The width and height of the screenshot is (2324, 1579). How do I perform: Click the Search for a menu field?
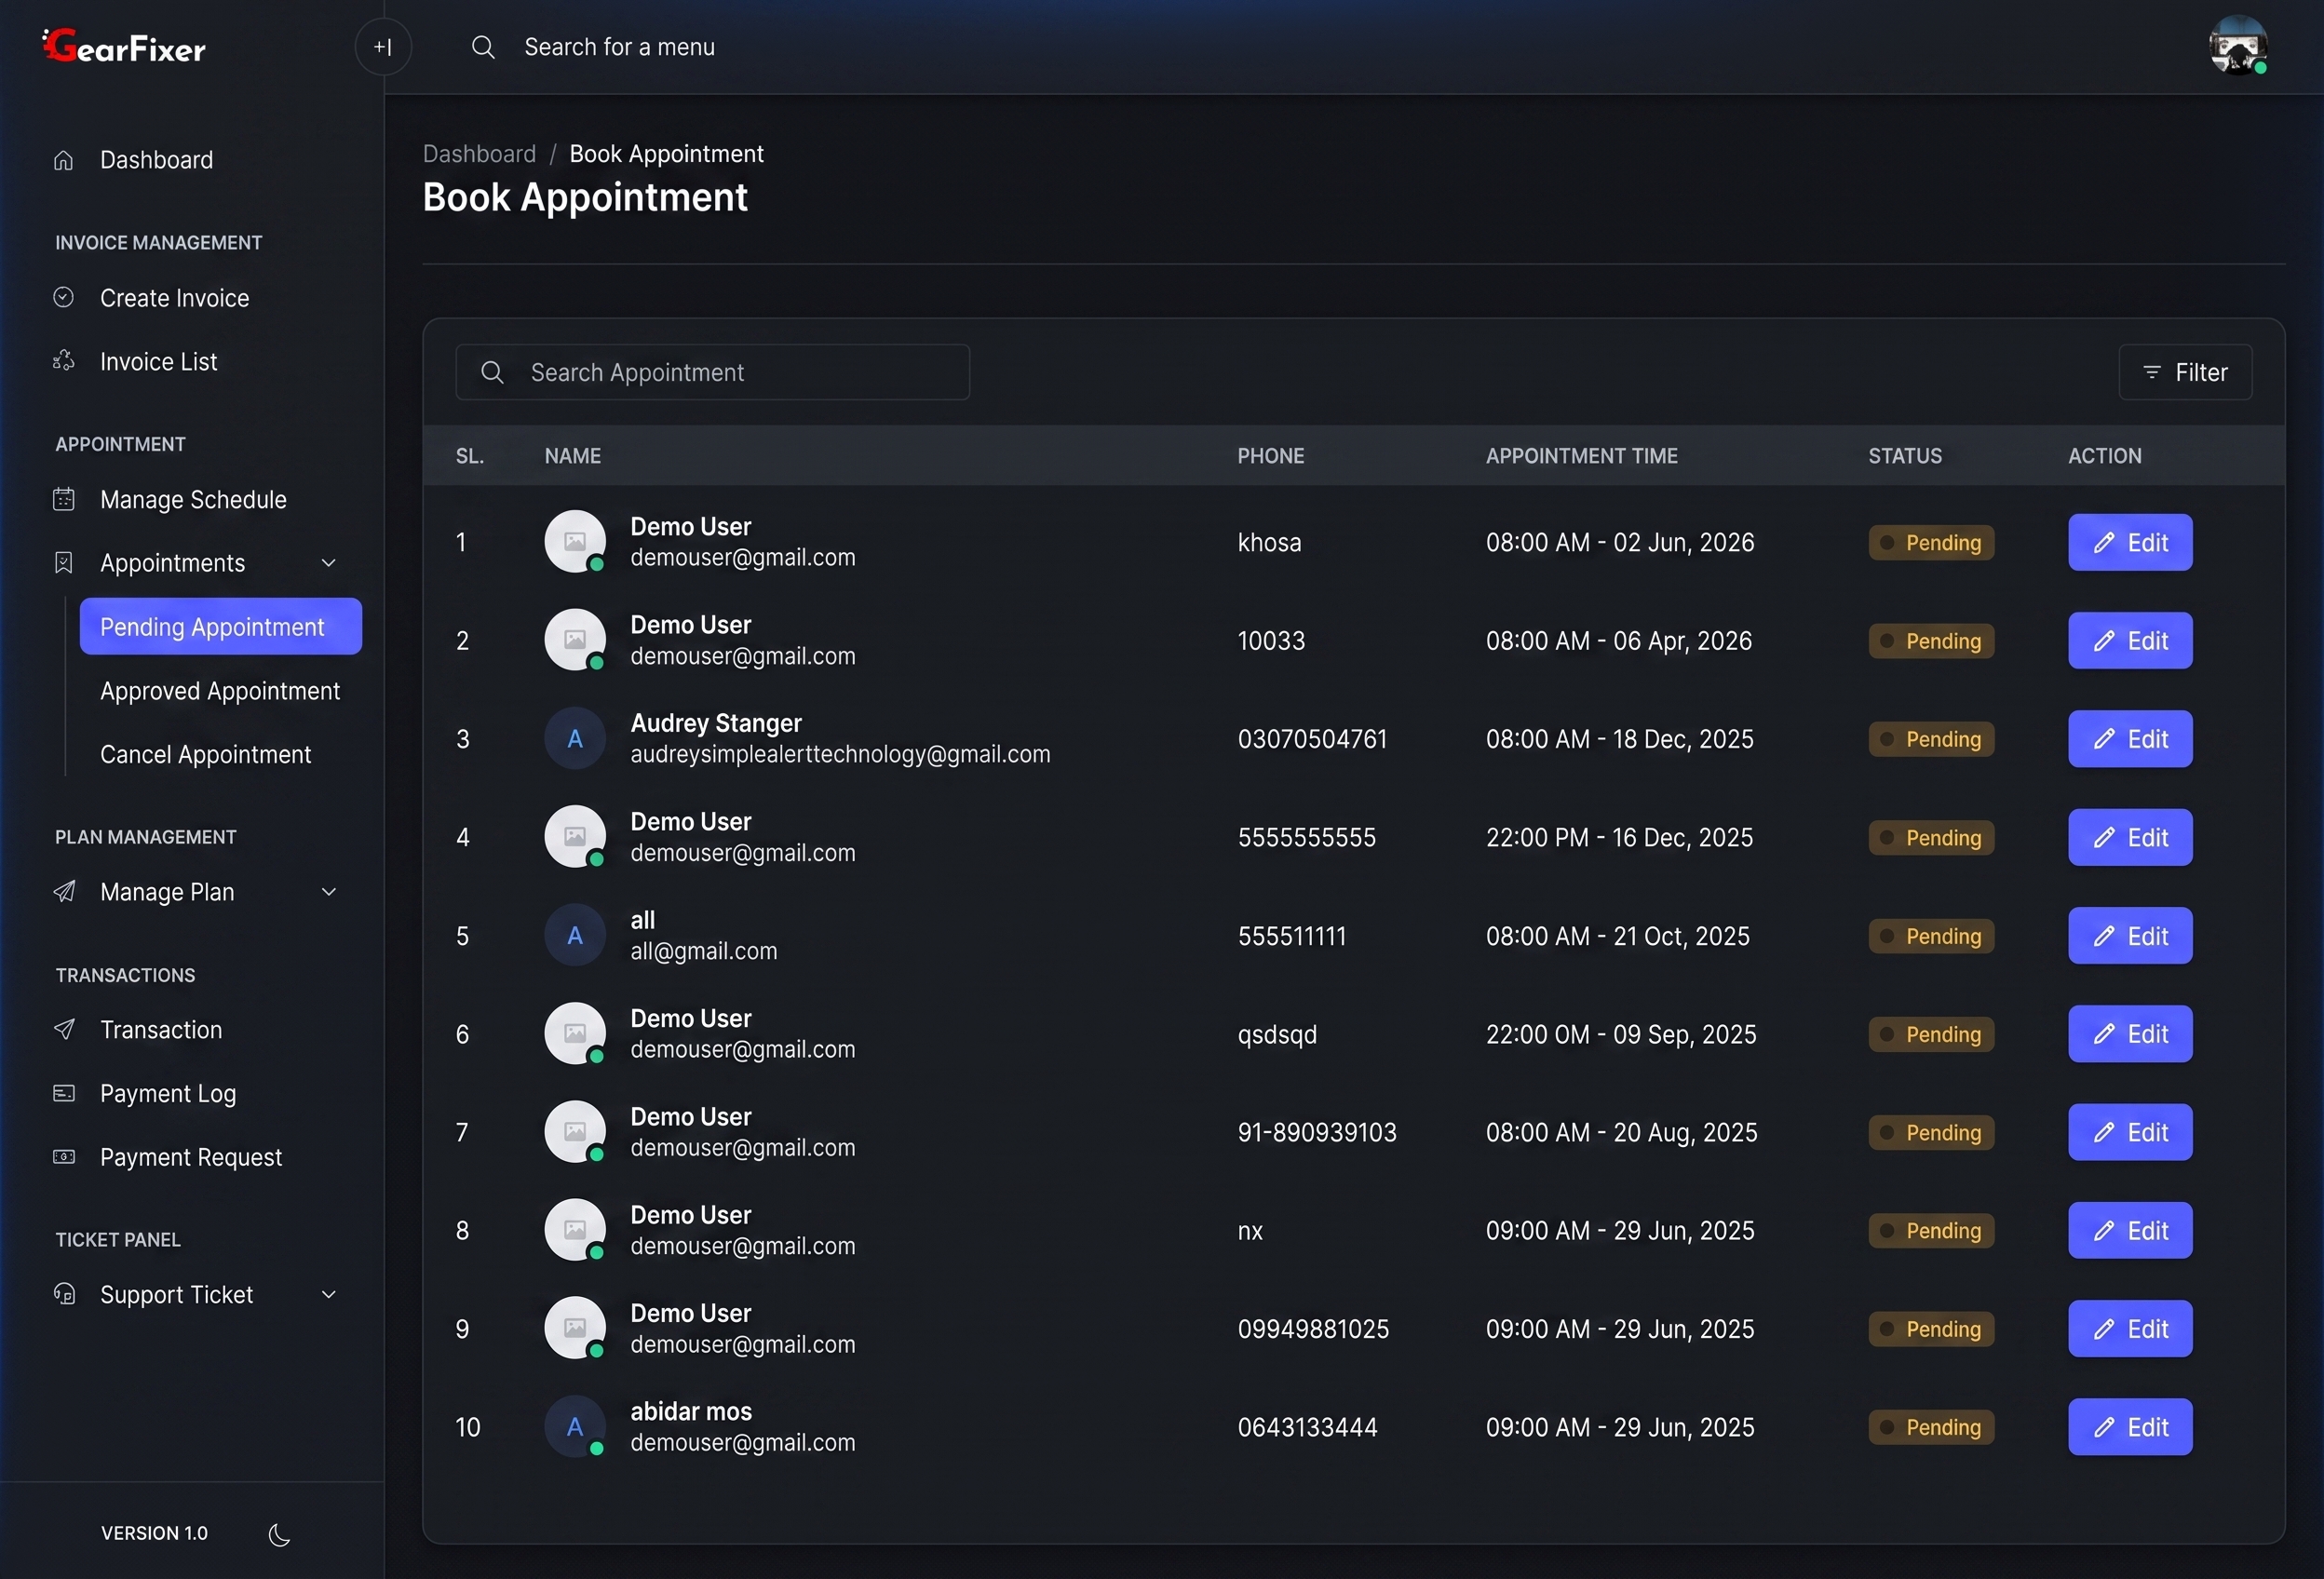tap(619, 47)
